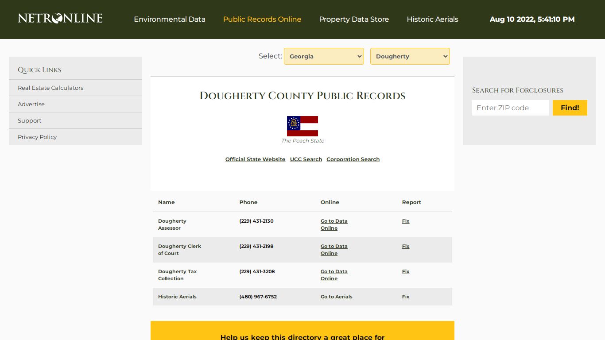Select phone number (229) 431-2198
This screenshot has width=605, height=340.
pos(256,246)
